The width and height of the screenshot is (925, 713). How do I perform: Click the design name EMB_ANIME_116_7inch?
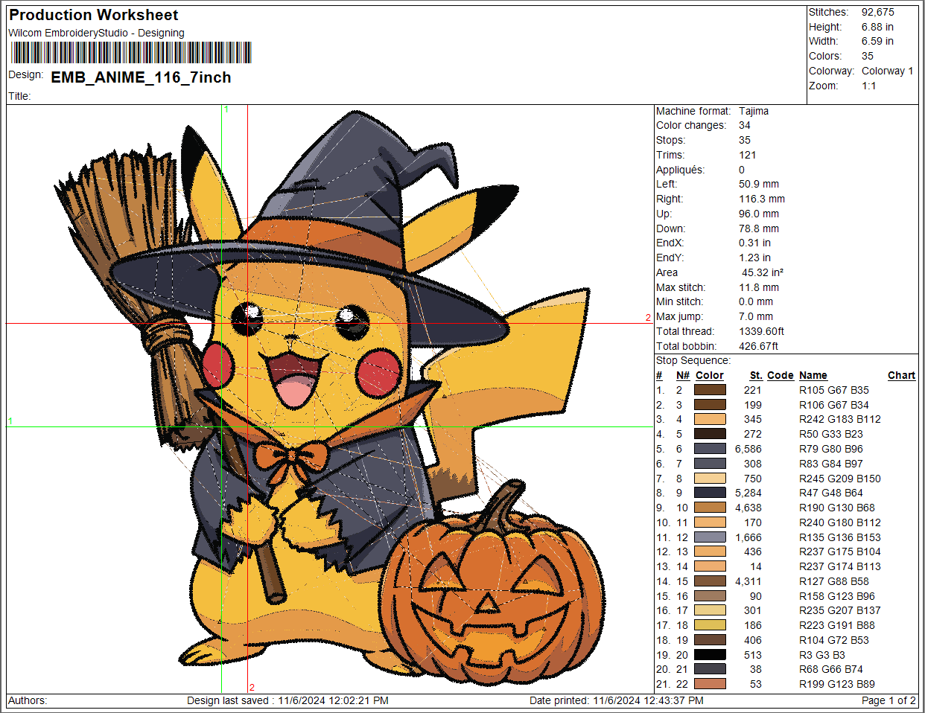141,77
